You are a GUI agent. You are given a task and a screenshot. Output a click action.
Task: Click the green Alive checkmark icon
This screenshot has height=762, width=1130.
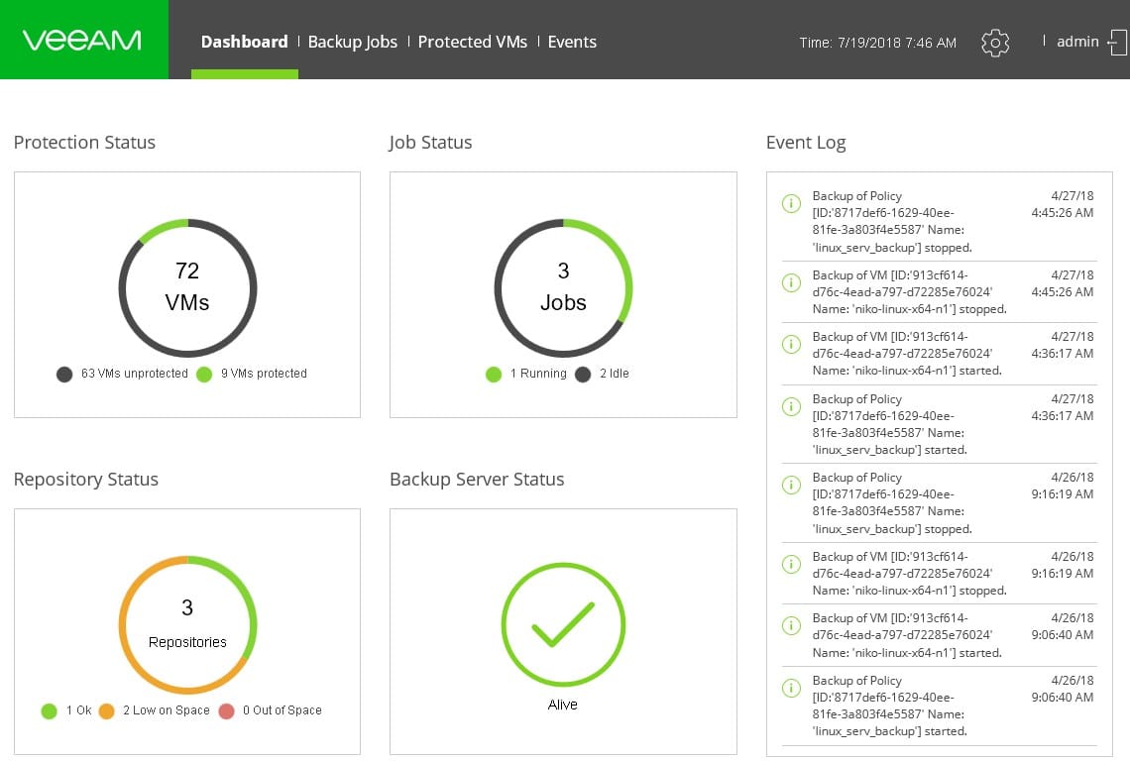563,624
